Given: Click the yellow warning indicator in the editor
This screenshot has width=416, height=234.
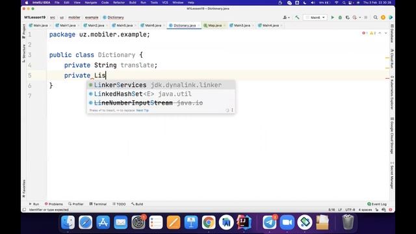Looking at the screenshot, I should [372, 33].
